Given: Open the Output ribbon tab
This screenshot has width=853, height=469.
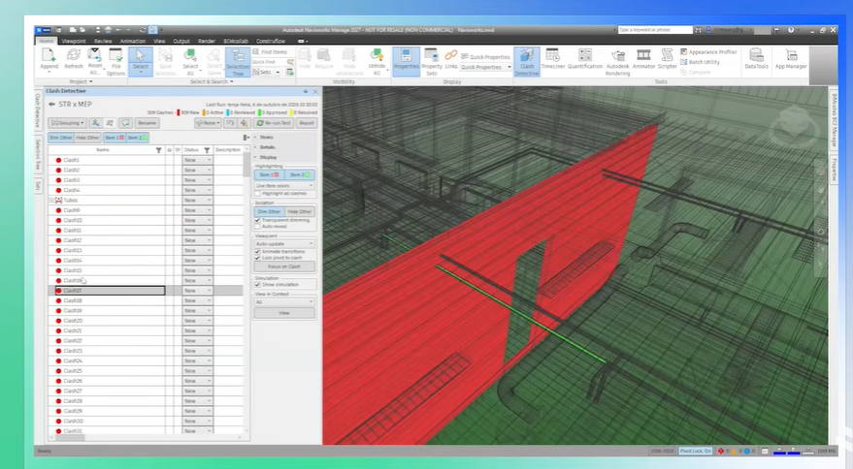Looking at the screenshot, I should 181,42.
